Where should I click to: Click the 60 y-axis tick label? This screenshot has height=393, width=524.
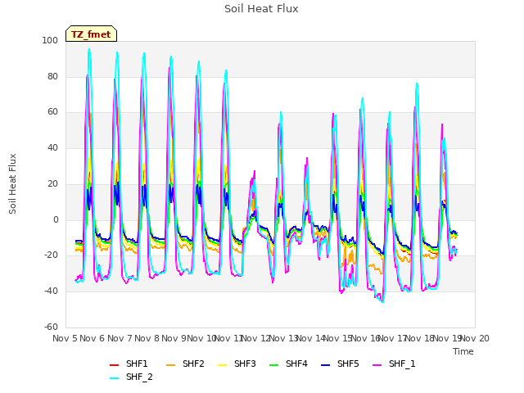coord(52,112)
